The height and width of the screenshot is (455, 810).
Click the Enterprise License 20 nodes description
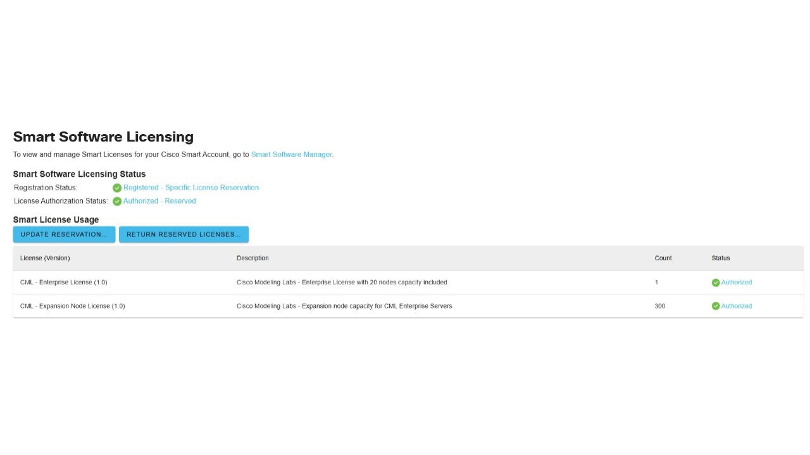342,282
